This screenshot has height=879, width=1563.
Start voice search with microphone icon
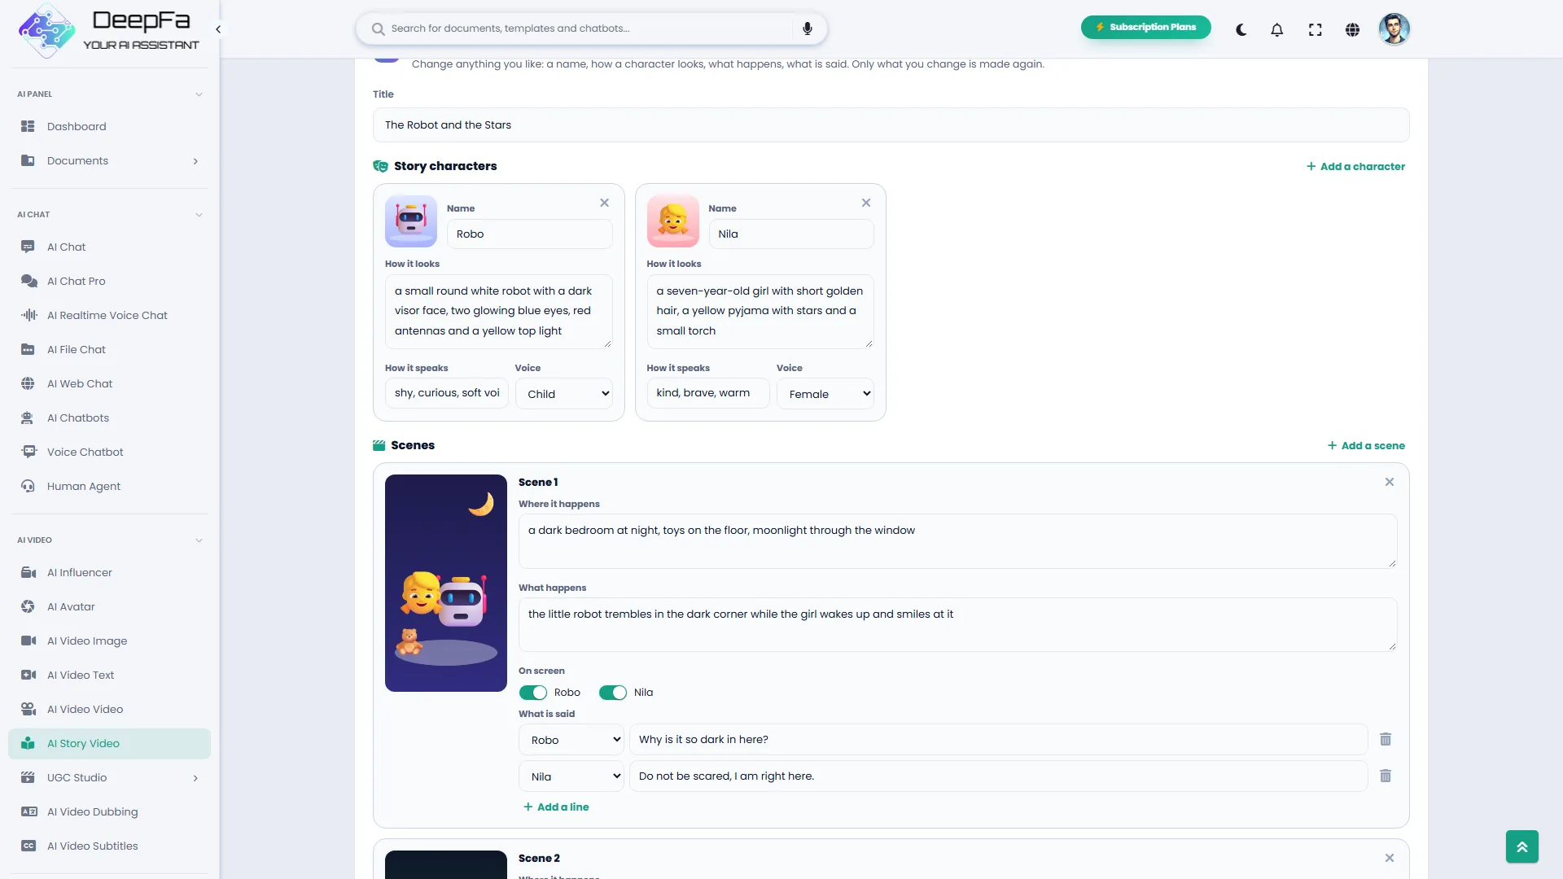coord(808,28)
